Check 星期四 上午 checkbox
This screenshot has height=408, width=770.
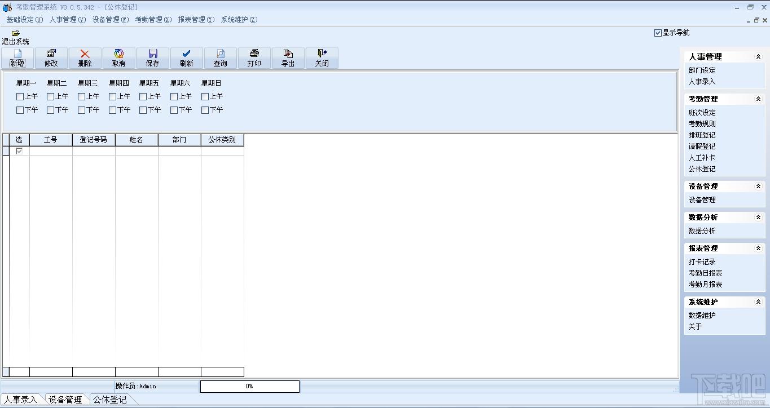[x=113, y=96]
